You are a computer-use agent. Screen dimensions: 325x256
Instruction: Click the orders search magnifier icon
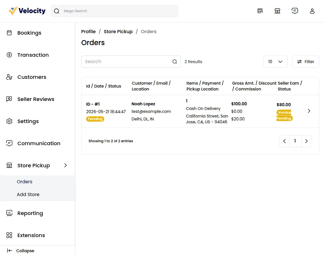pos(175,62)
